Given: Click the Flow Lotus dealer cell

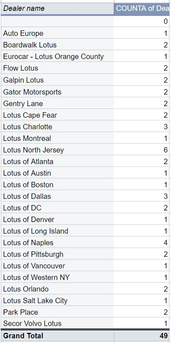Looking at the screenshot, I should click(57, 68).
